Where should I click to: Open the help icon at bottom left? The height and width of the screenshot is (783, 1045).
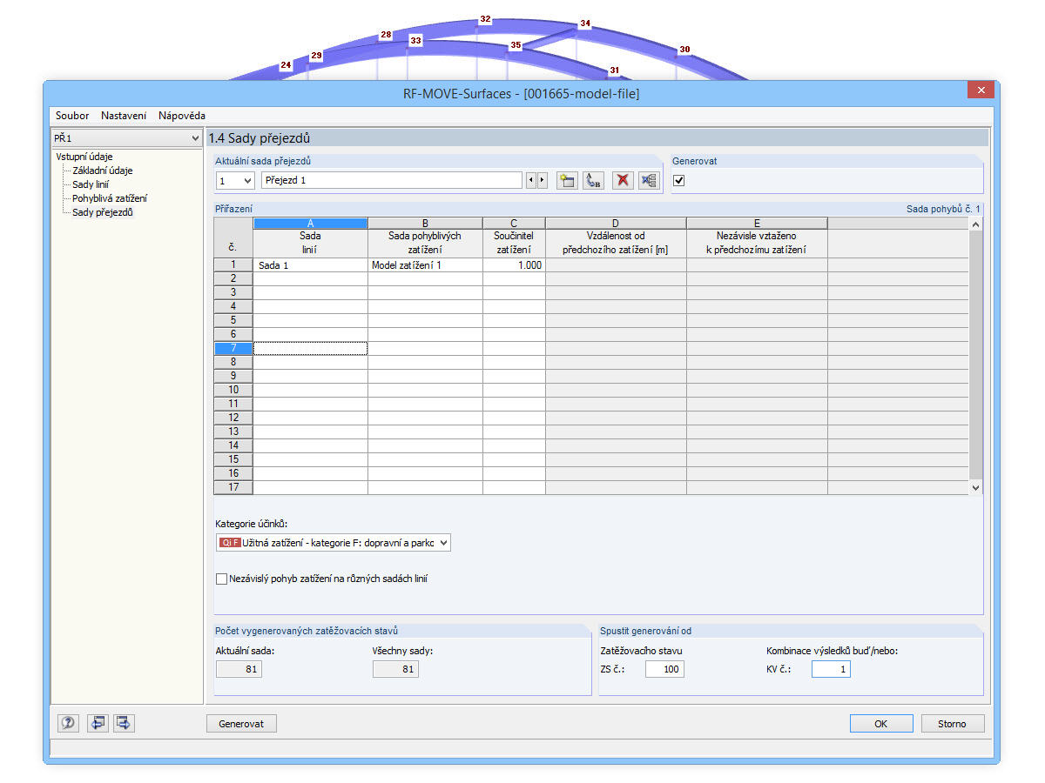click(68, 723)
